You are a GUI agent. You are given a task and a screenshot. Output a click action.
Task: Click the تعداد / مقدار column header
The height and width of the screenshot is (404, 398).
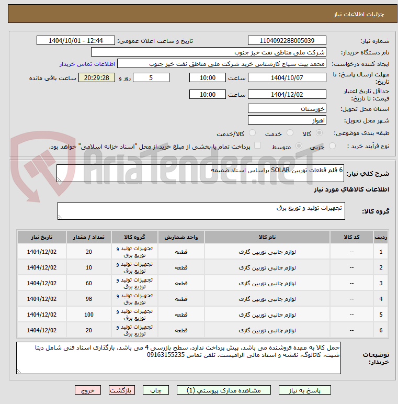89,237
